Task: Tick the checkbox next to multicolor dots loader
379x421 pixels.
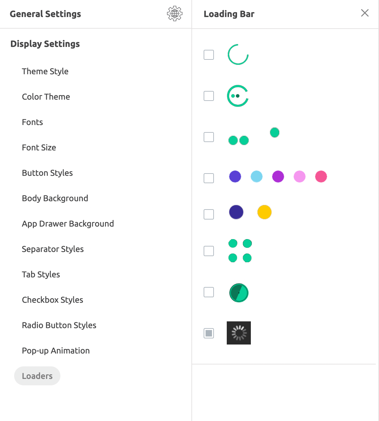Action: pyautogui.click(x=209, y=178)
